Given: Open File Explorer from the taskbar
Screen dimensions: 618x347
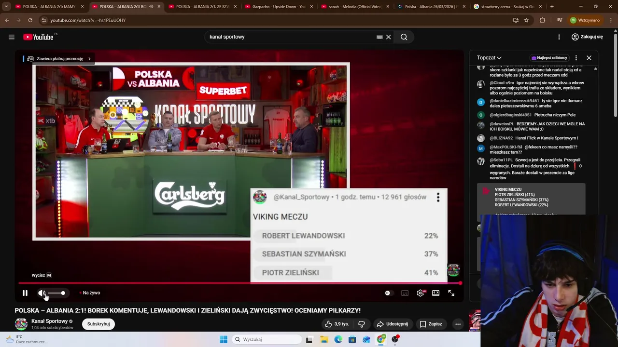Looking at the screenshot, I should click(324, 339).
